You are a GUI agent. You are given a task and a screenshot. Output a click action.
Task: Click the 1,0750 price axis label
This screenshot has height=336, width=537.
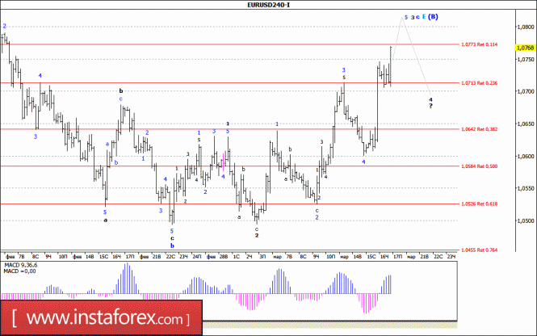(526, 59)
